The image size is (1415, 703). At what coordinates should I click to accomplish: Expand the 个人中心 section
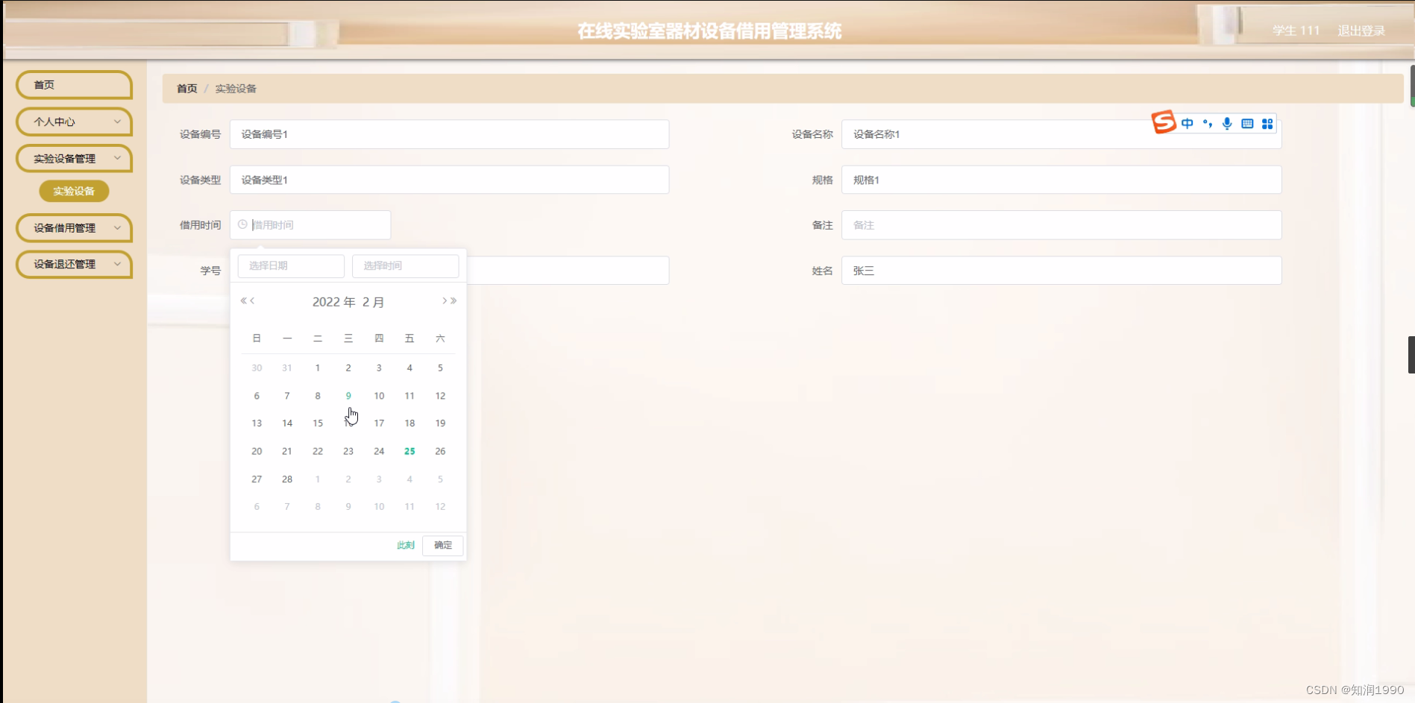[73, 122]
